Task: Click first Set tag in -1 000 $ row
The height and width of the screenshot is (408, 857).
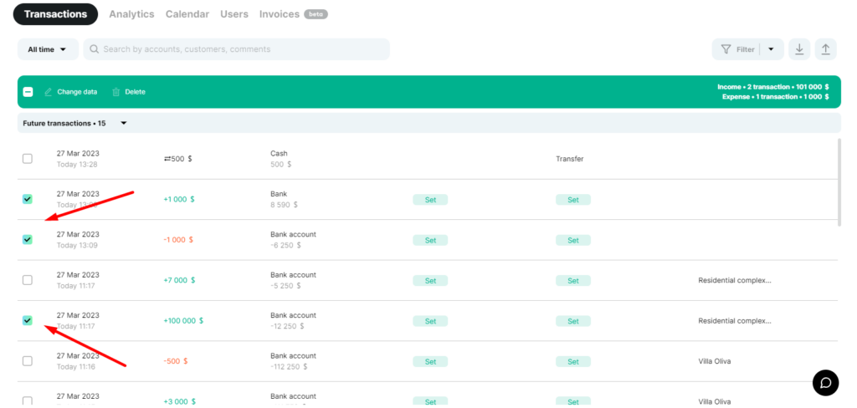Action: tap(430, 240)
